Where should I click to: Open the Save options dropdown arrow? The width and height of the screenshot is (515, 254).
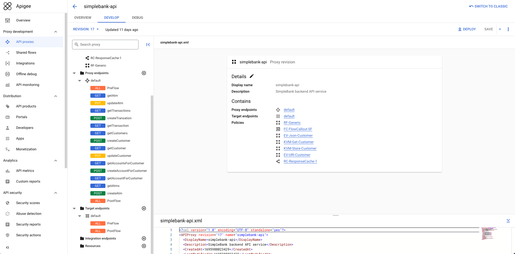coord(500,29)
